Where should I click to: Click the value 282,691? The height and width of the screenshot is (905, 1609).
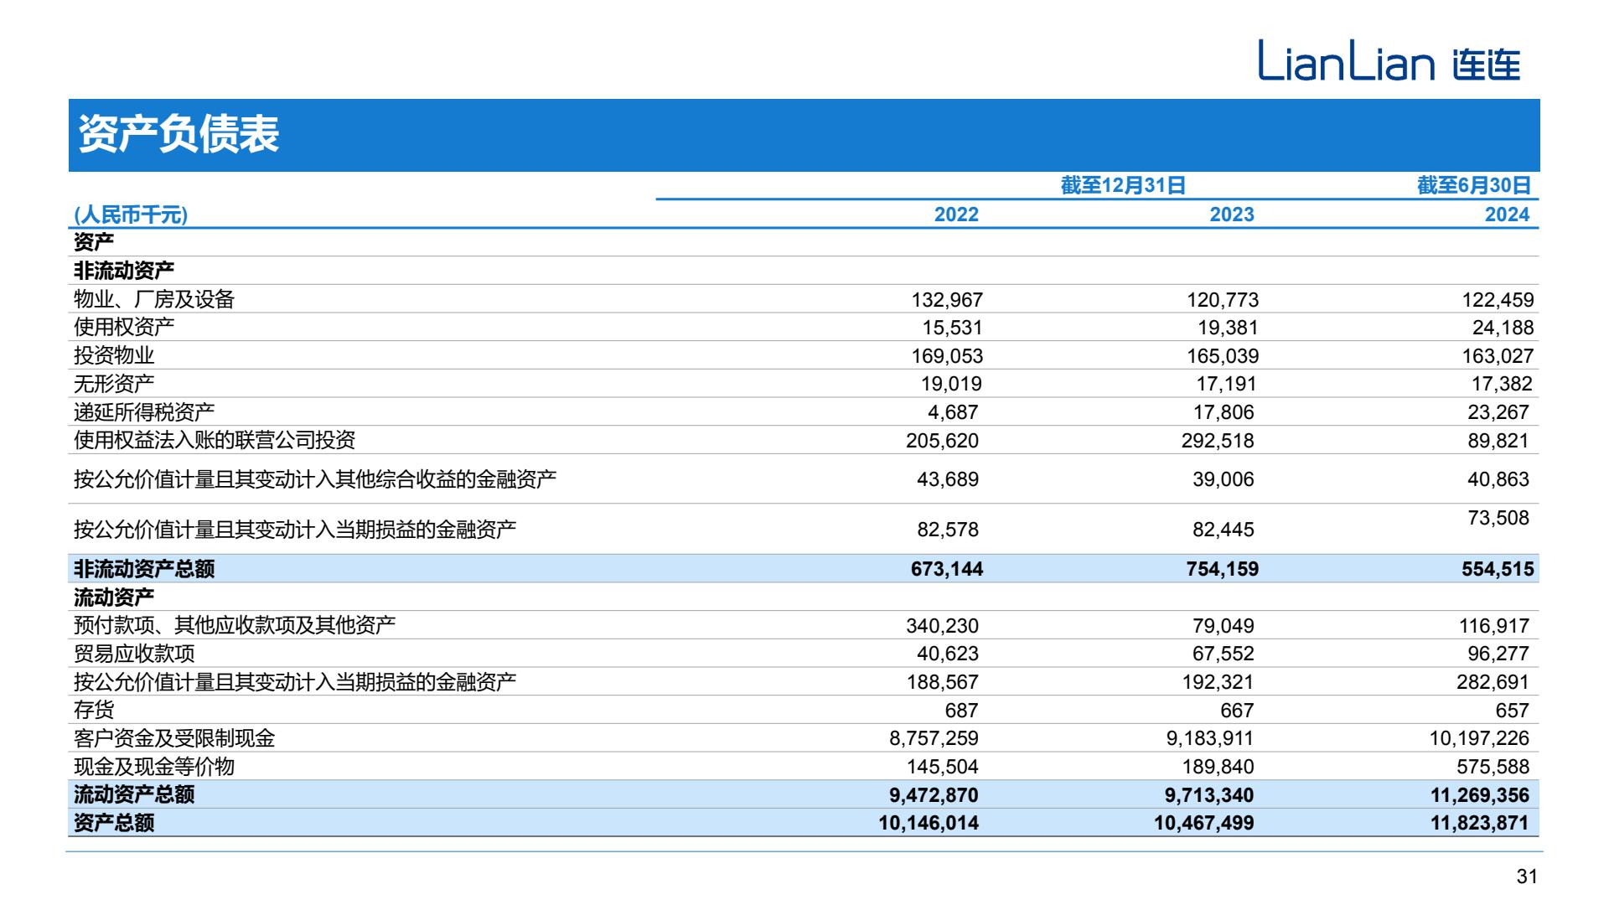tap(1493, 682)
